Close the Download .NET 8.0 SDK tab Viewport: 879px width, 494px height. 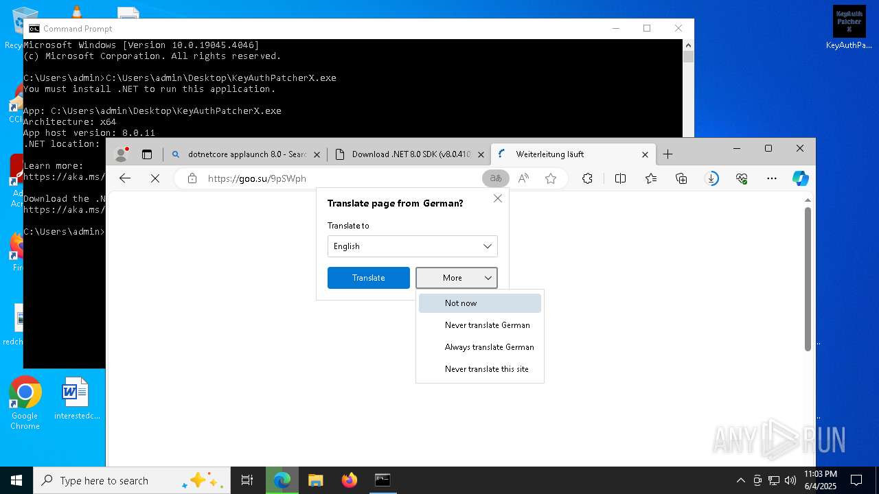pyautogui.click(x=481, y=154)
